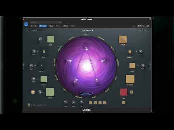This screenshot has width=174, height=130.
Task: Click the knob beside the Mod pad
Action: click(x=142, y=66)
